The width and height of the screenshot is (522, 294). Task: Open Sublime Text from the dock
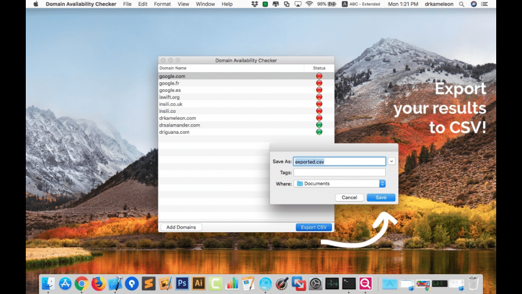click(x=148, y=284)
